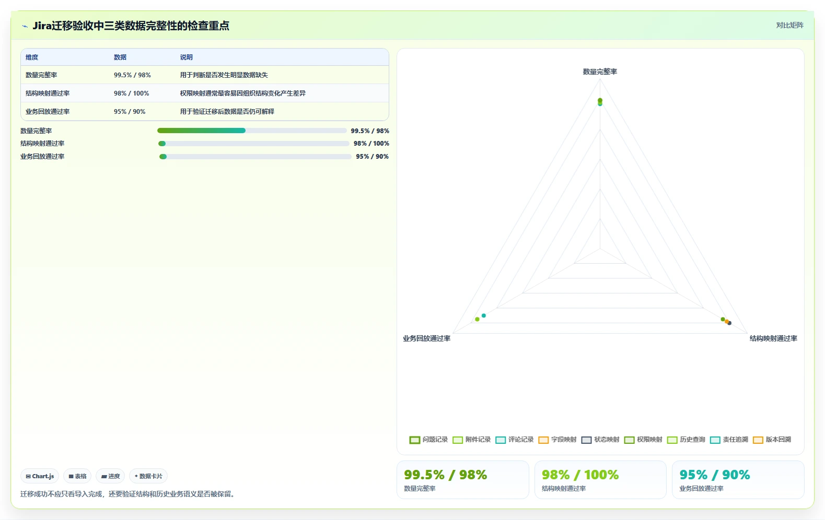Toggle the 字段映射 legend item
Image resolution: width=825 pixels, height=520 pixels.
tap(557, 440)
